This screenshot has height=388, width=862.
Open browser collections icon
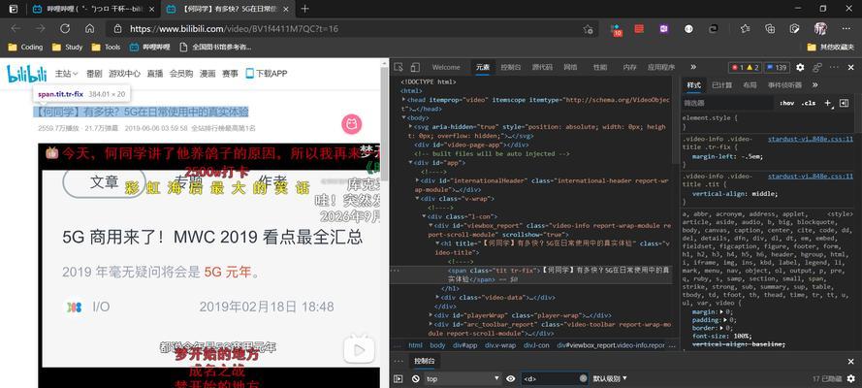tap(770, 28)
